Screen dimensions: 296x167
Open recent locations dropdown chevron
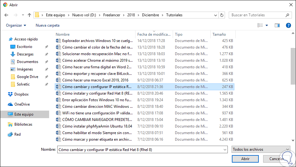point(23,15)
